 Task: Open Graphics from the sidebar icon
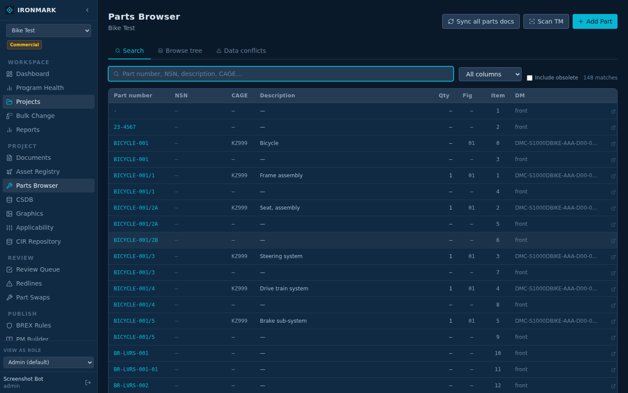[x=9, y=214]
